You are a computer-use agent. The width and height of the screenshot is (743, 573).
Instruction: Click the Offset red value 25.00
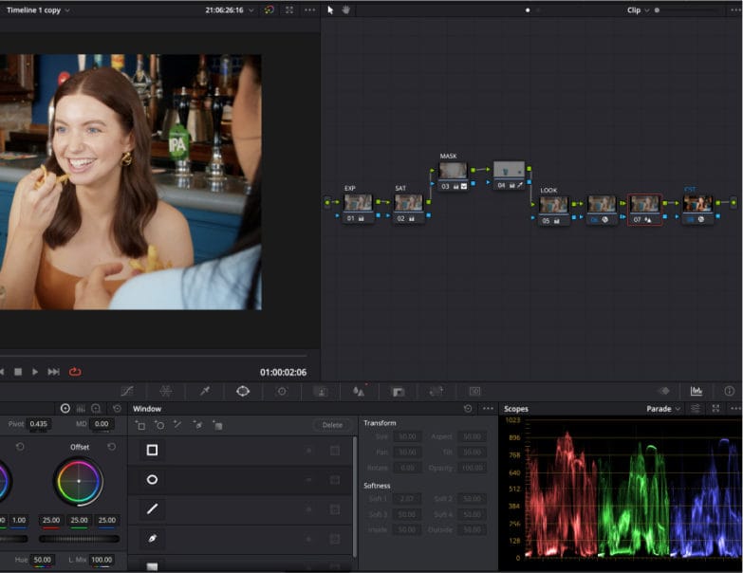click(51, 520)
